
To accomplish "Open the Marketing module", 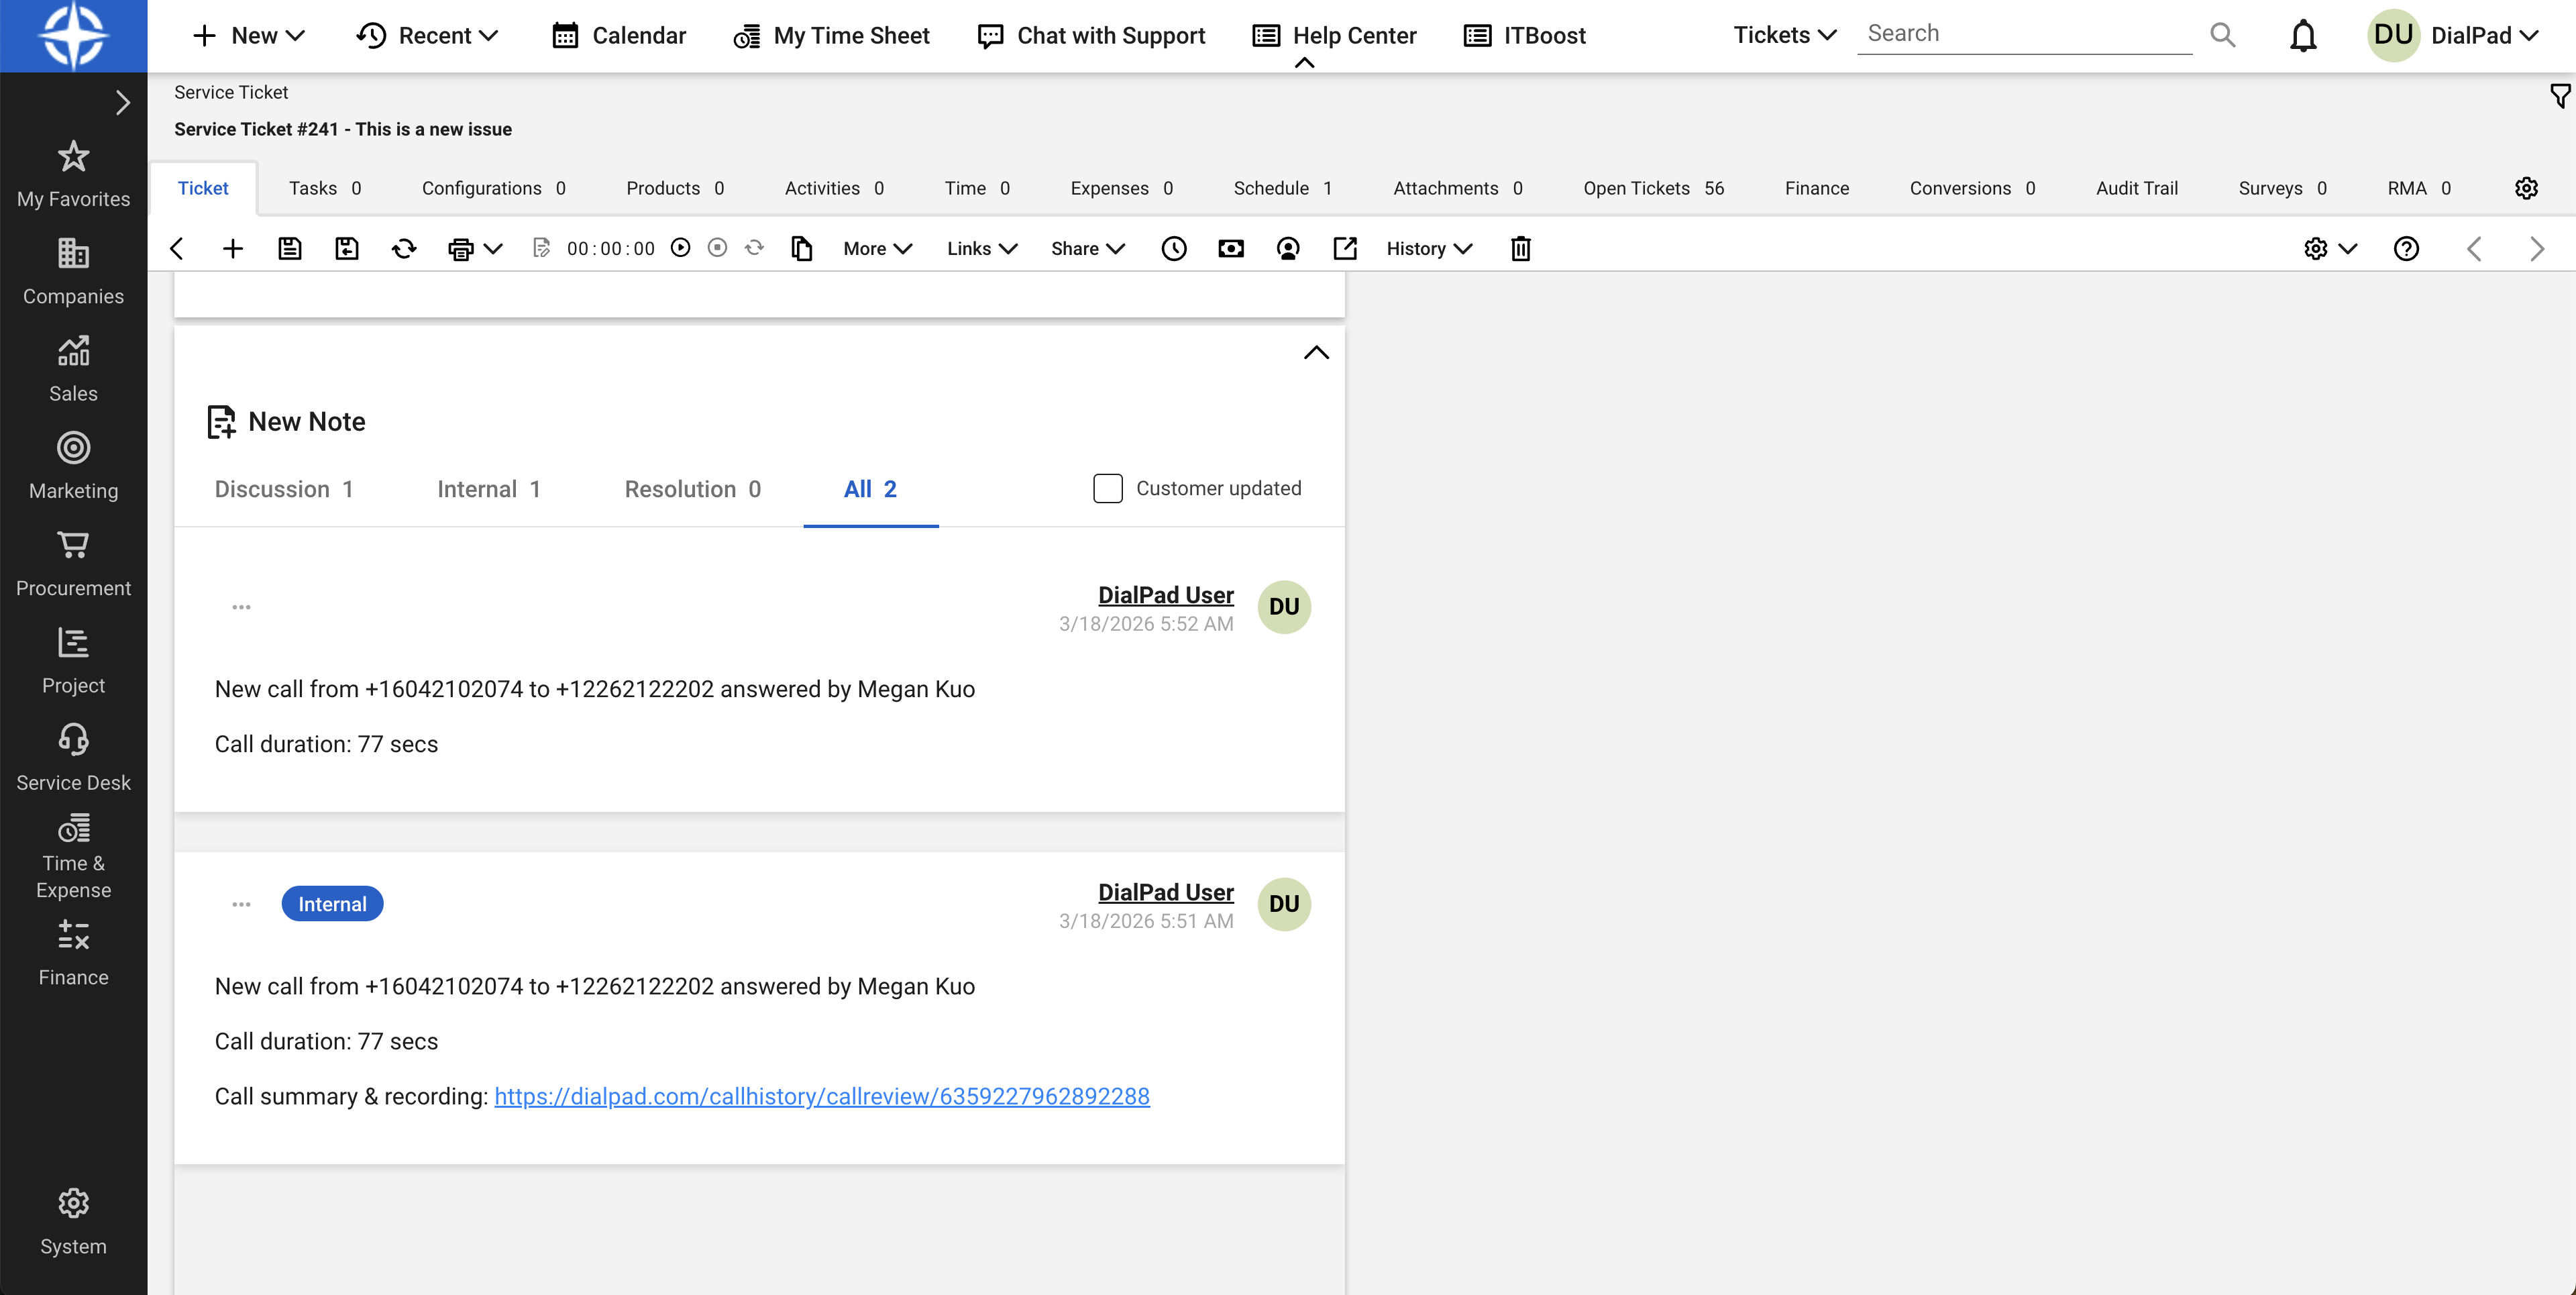I will (73, 465).
